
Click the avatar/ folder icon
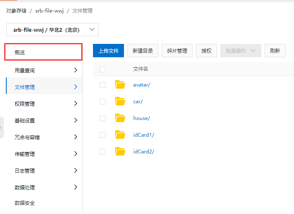coord(120,84)
